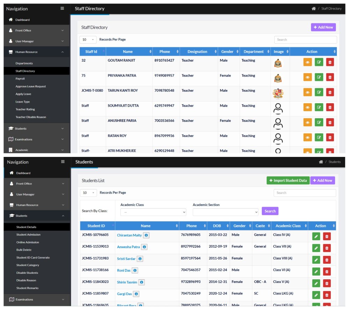Open Records Per Page dropdown in Staff Directory
The width and height of the screenshot is (349, 310).
(x=88, y=40)
